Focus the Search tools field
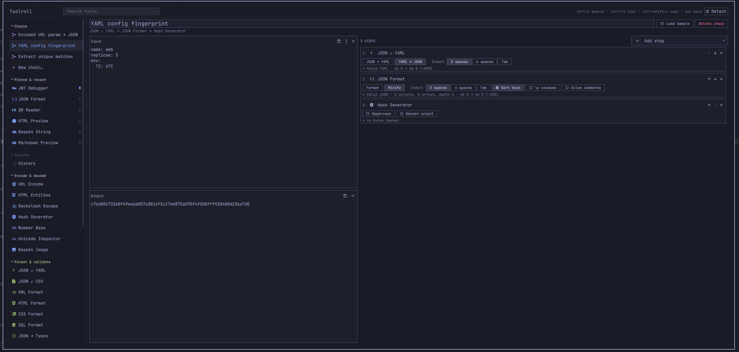This screenshot has height=352, width=739. (111, 12)
